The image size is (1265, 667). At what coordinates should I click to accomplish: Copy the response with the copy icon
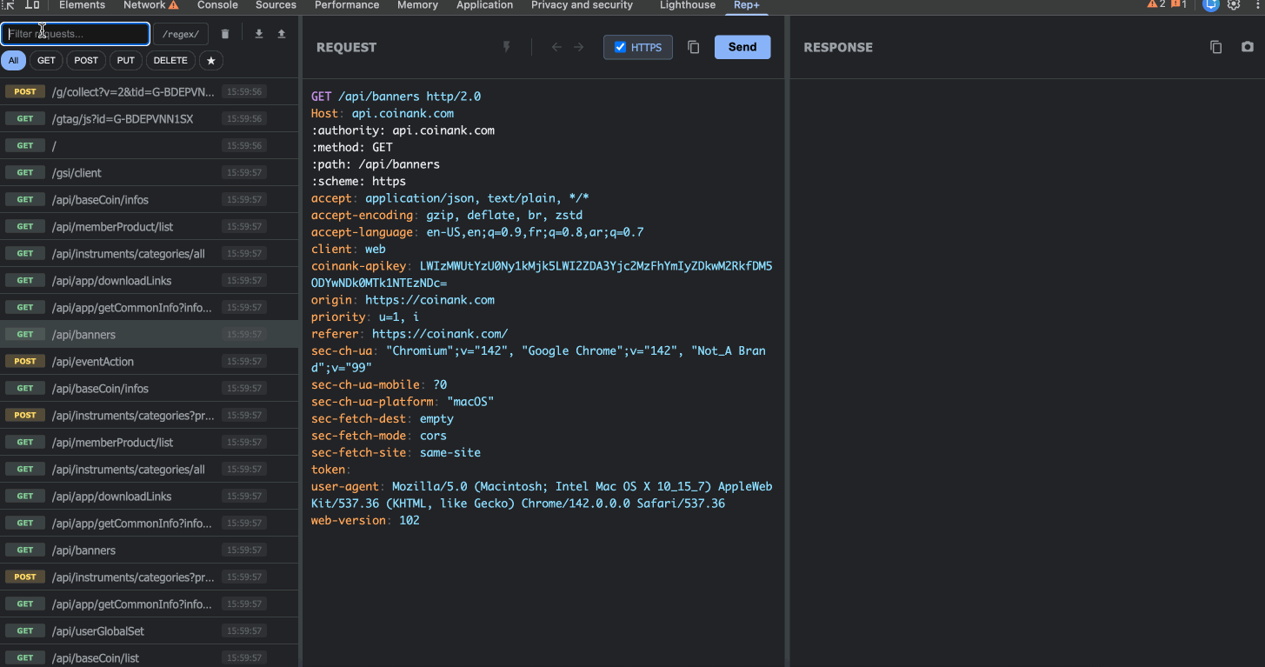pos(1216,47)
